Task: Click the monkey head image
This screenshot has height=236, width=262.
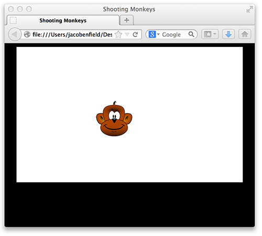Action: pos(114,119)
